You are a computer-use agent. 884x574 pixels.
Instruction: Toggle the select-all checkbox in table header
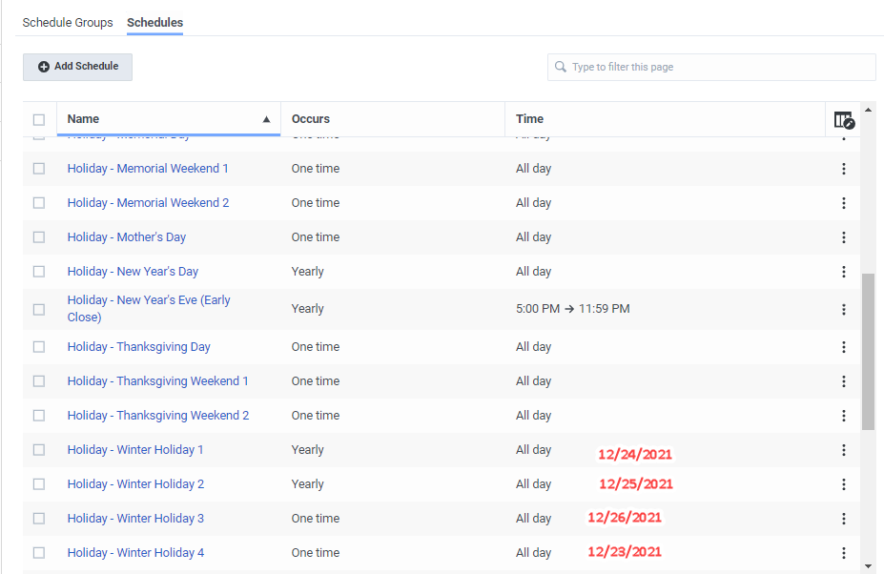(39, 119)
